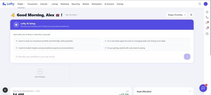Viewport: 211px width, 95px height.
Task: Click the Portfolio Performance - 12 MO label
Action: point(26,91)
